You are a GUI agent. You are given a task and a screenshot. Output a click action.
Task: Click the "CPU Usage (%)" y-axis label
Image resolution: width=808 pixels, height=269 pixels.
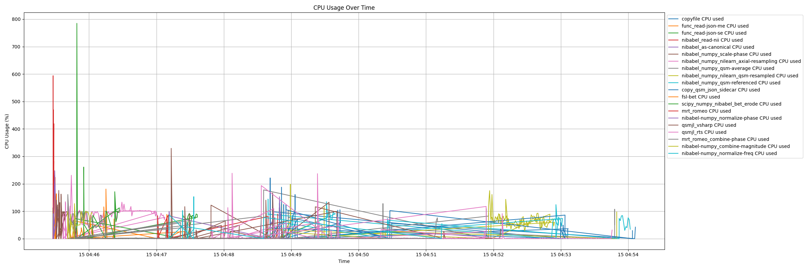[x=7, y=131]
